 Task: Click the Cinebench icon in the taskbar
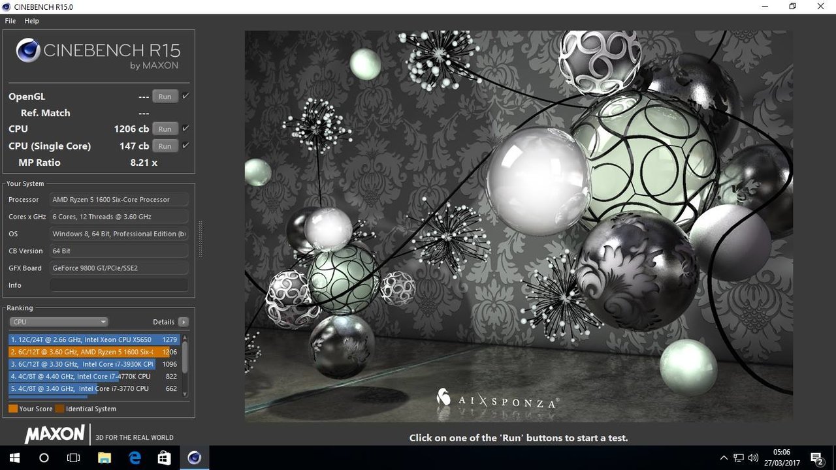pos(194,458)
